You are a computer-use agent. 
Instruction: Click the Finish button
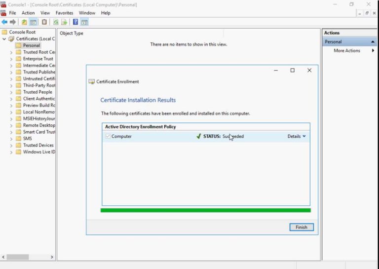pos(302,227)
